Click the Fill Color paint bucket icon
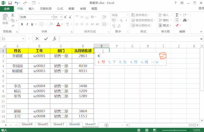This screenshot has width=204, height=132. point(51,24)
